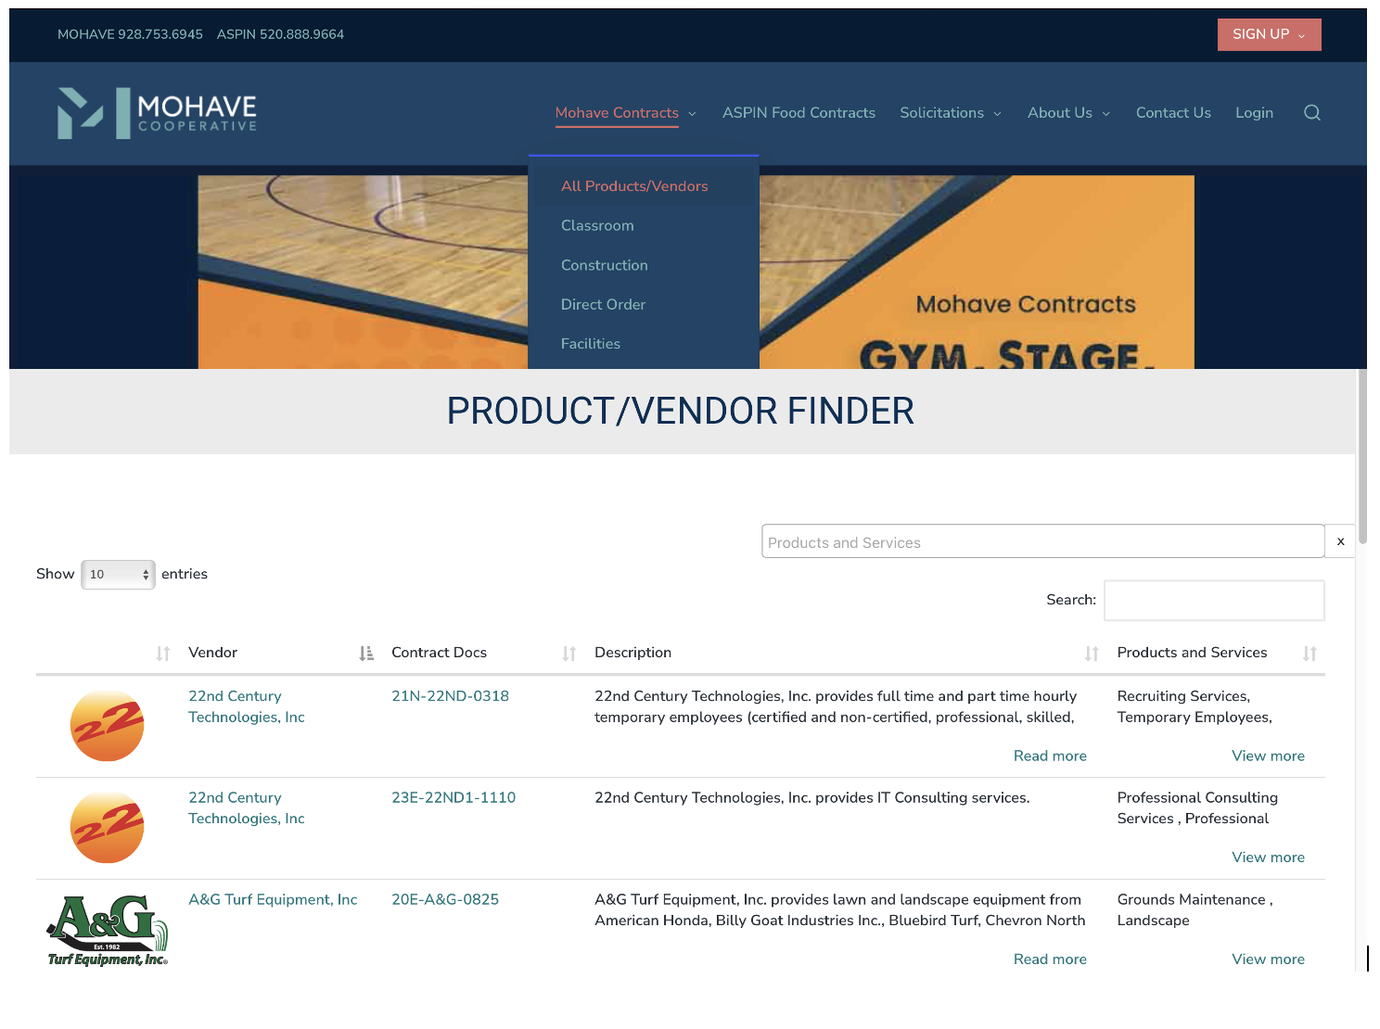
Task: Click the 22nd Century logo beside 23E-22ND1-1110
Action: tap(108, 827)
